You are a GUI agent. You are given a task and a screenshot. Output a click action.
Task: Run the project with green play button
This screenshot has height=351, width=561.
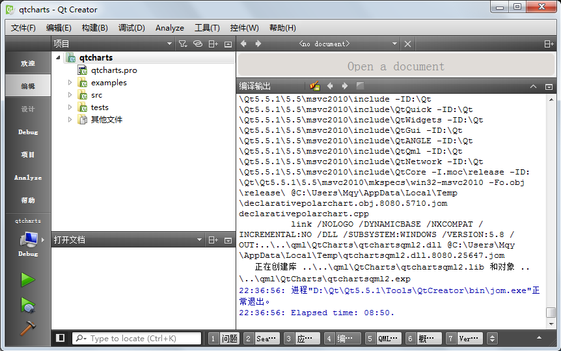pos(28,280)
